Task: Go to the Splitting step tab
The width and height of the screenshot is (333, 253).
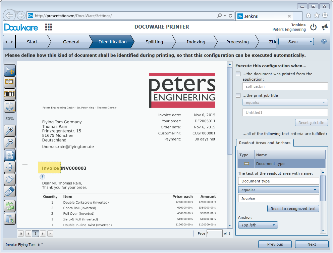Action: coord(154,42)
